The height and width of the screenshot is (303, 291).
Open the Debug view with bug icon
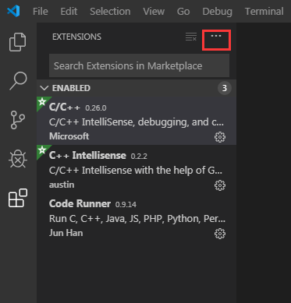18,159
